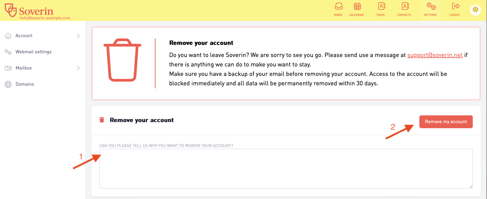Click the Logout icon
This screenshot has height=199, width=487.
pos(456,6)
